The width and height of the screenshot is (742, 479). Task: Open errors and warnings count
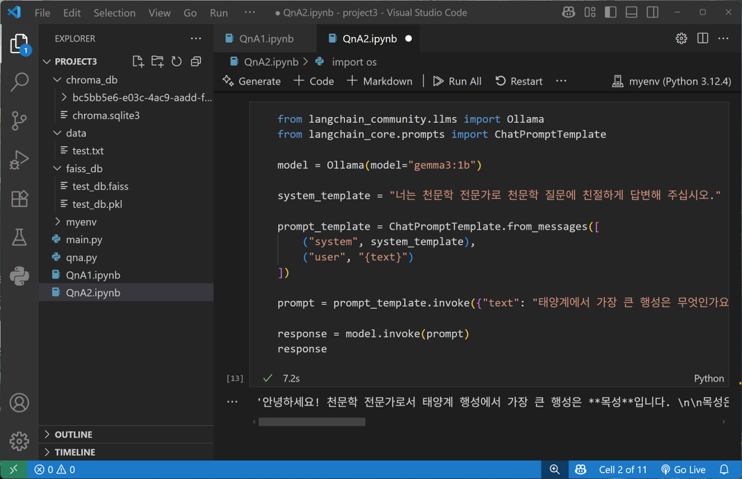click(55, 469)
